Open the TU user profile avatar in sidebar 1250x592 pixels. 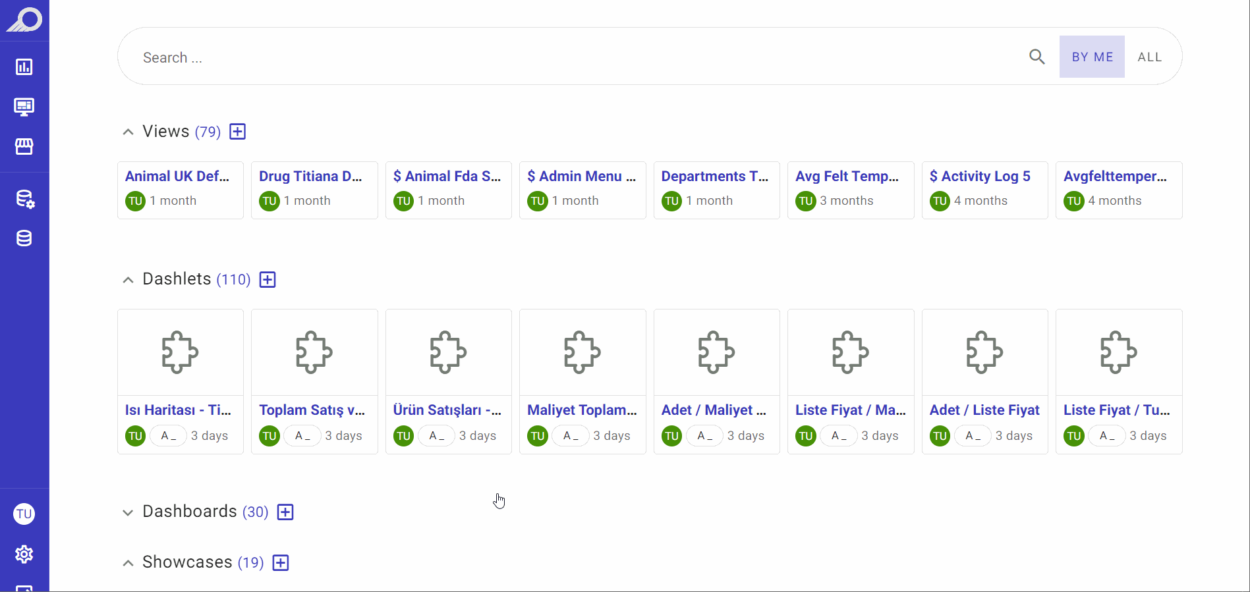24,514
